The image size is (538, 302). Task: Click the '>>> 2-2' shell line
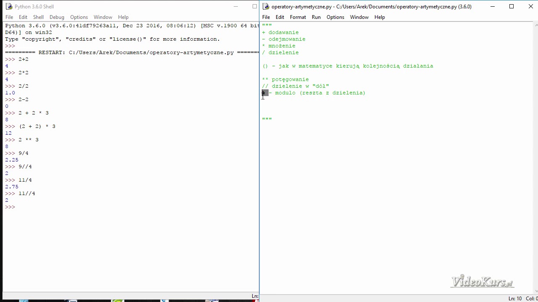[x=17, y=99]
